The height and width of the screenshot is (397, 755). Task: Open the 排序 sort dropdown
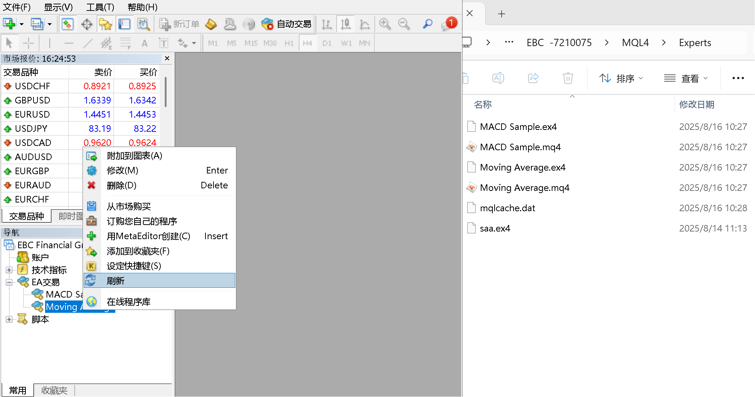(x=621, y=78)
